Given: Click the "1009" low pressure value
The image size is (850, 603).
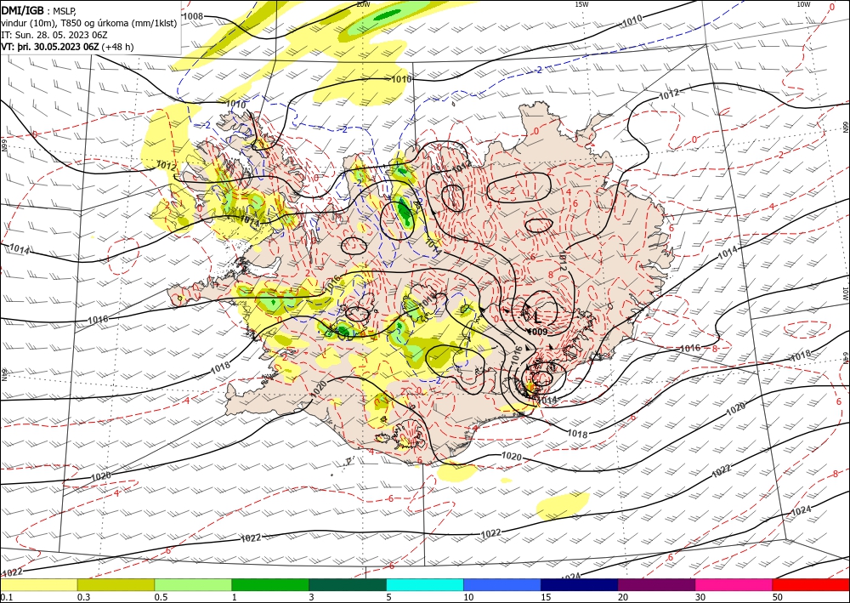Looking at the screenshot, I should [537, 332].
